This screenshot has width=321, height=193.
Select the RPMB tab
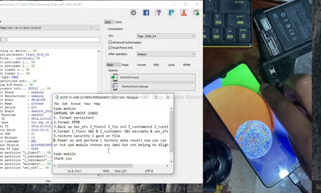[186, 65]
